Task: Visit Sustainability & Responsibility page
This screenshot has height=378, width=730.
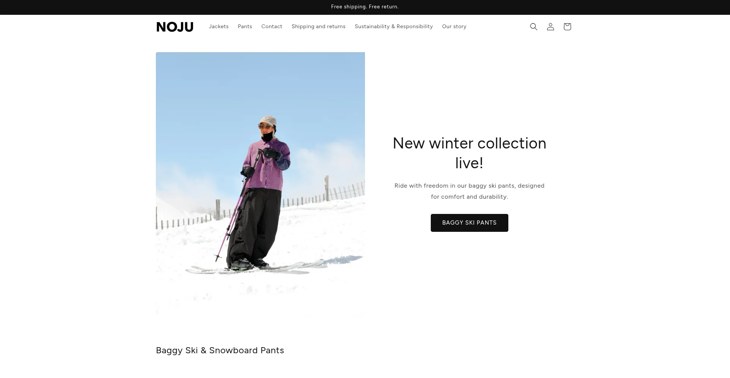Action: click(394, 26)
